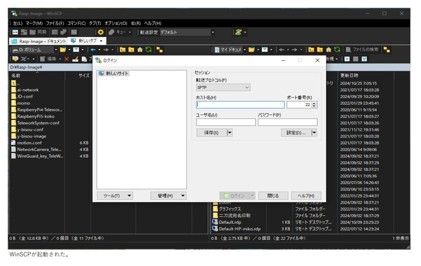Focus the host name (ホスト名) field
This screenshot has height=266, width=421.
click(240, 104)
